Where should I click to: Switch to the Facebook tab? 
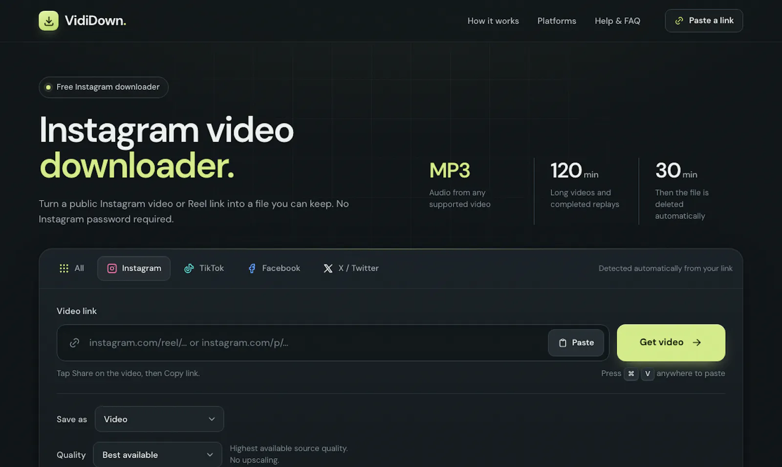pyautogui.click(x=274, y=268)
